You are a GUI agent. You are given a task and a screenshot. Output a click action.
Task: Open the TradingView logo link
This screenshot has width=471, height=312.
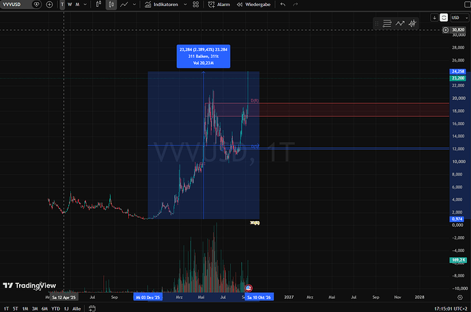pyautogui.click(x=29, y=285)
